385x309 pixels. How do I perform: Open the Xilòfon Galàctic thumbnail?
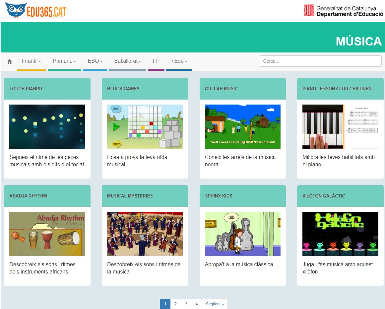[x=340, y=234]
